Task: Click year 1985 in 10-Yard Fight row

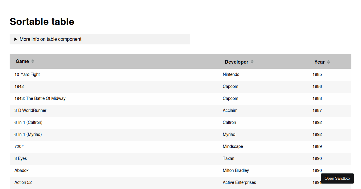Action: click(x=317, y=74)
